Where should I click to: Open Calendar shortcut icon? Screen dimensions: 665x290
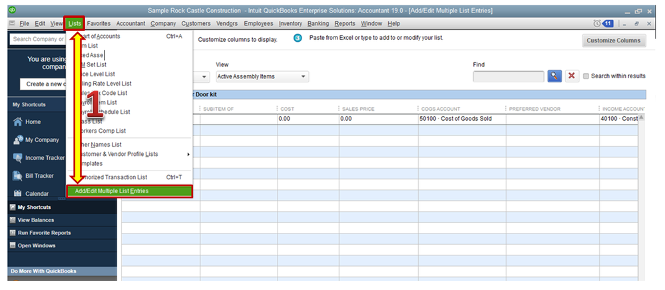coord(17,194)
